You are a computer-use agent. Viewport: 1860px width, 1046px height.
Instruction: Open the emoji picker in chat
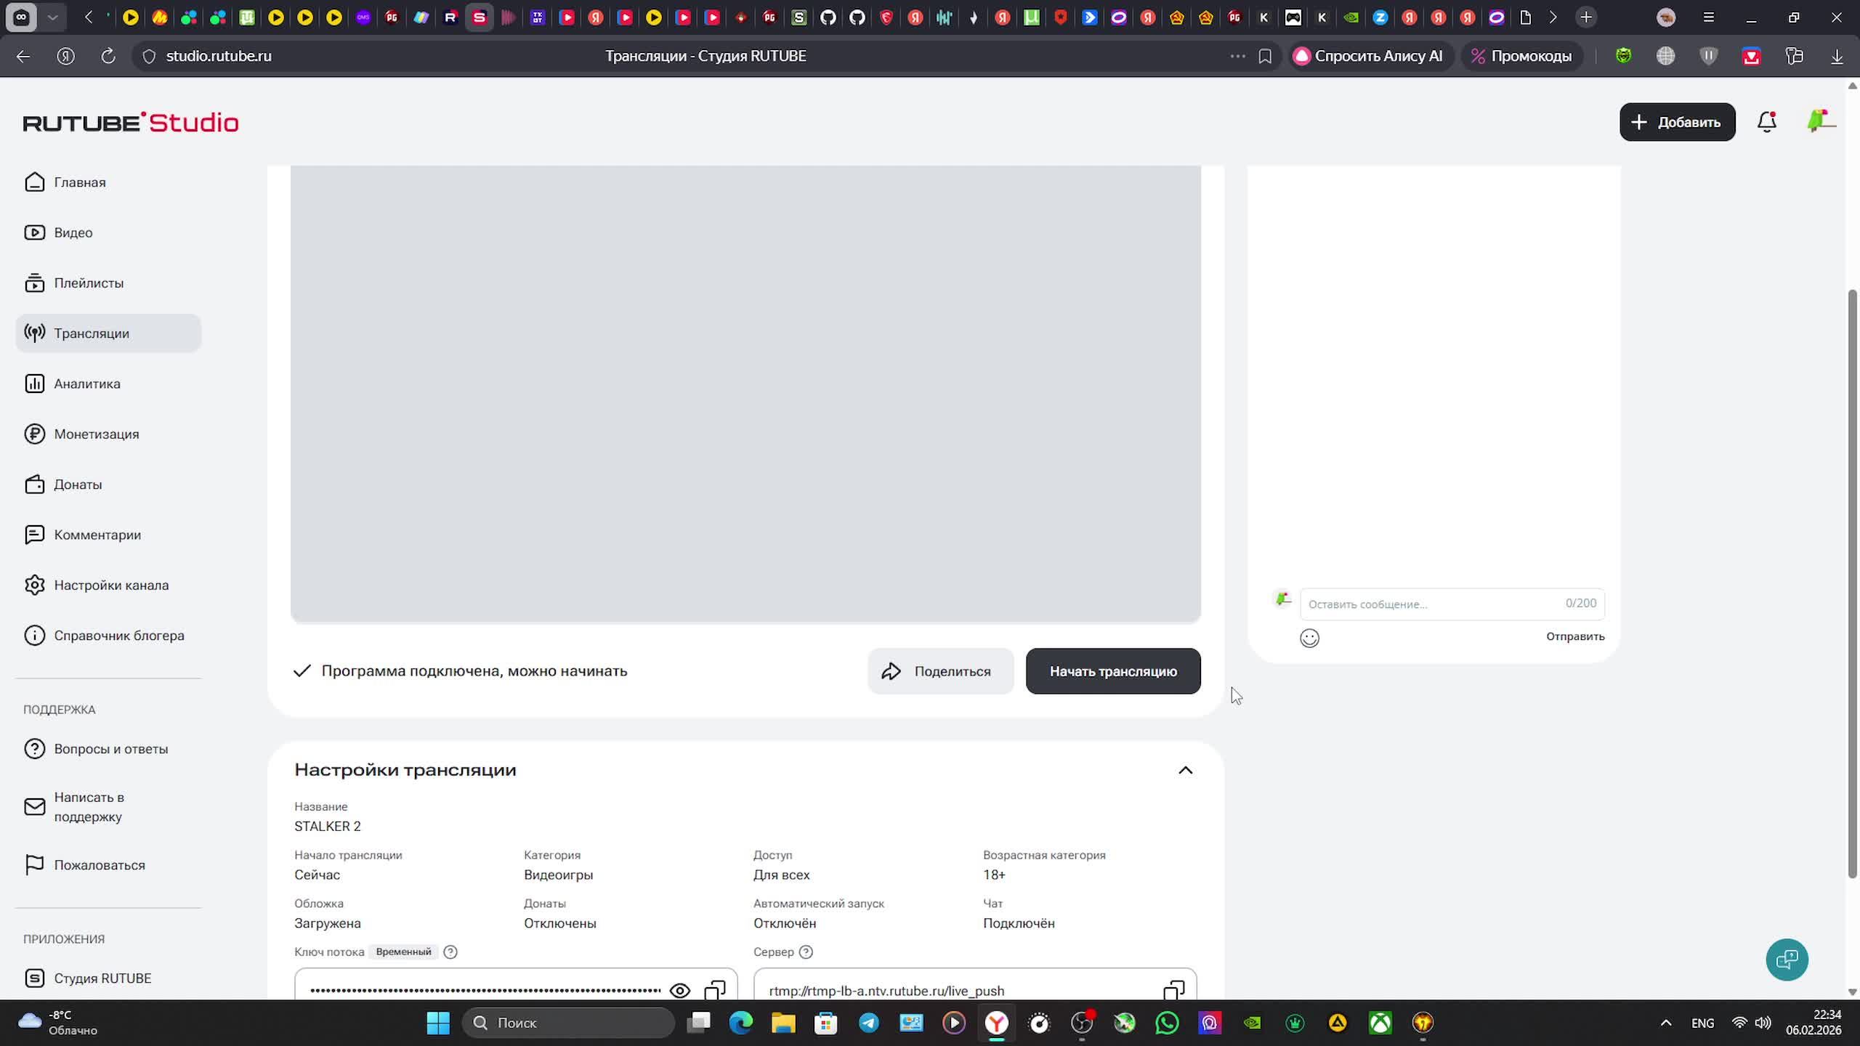(1309, 638)
